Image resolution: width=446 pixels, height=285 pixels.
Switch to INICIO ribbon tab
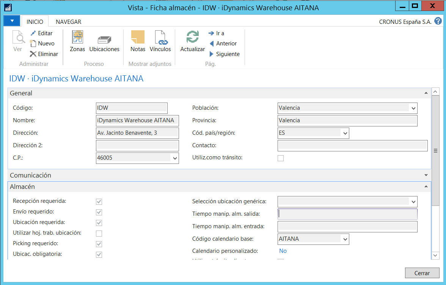coord(35,22)
